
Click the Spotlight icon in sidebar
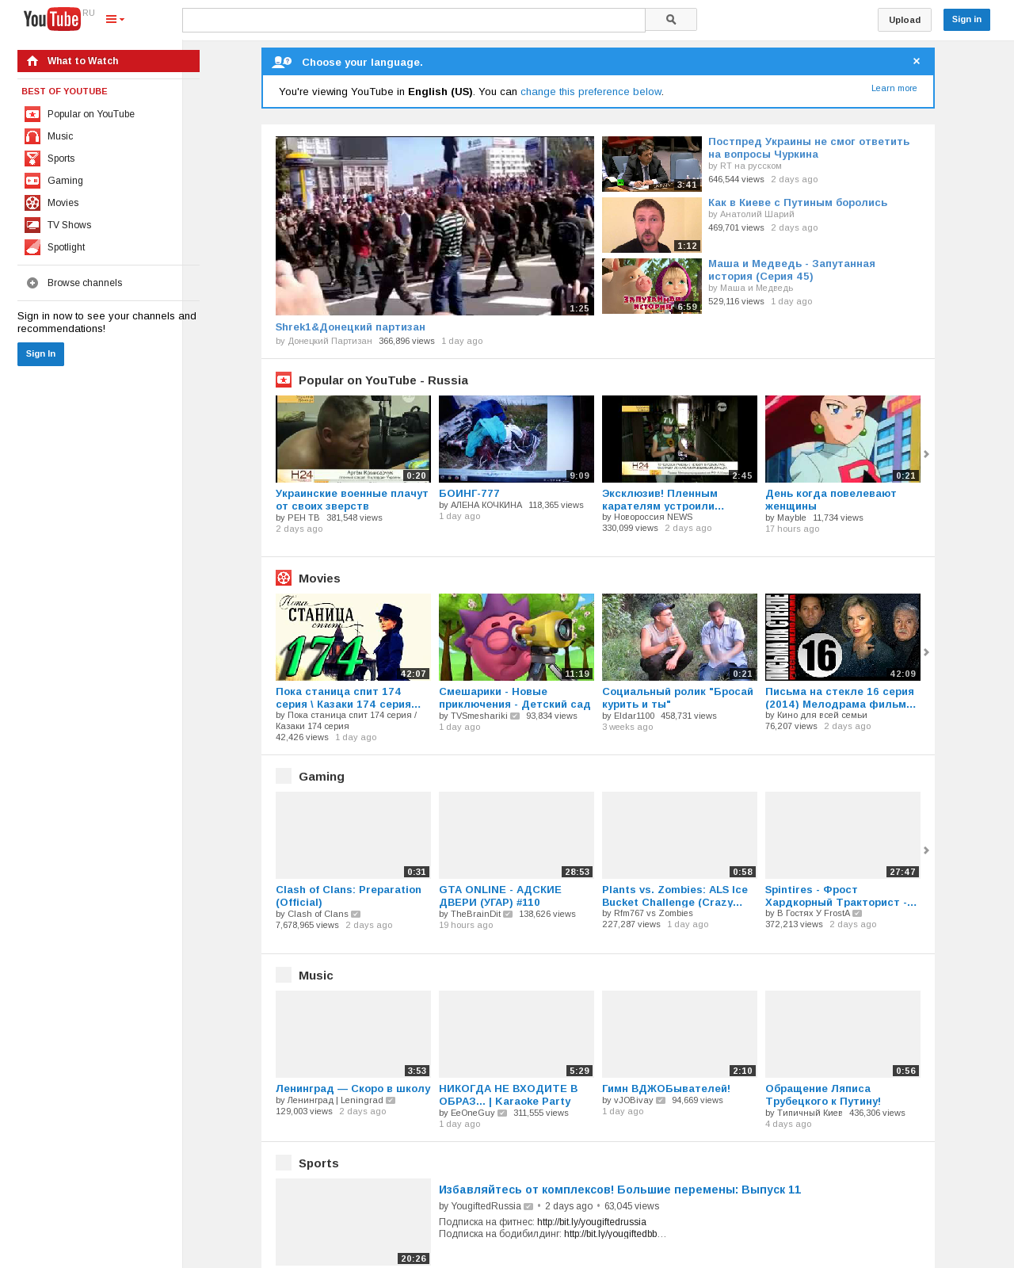32,247
